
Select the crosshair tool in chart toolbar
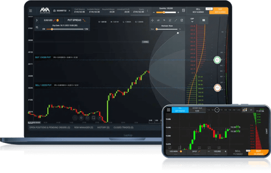[152, 20]
